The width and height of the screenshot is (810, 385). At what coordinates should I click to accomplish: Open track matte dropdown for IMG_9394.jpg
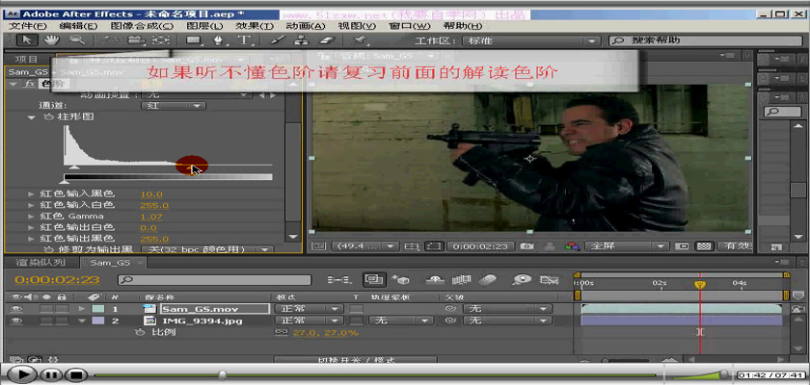pos(401,321)
